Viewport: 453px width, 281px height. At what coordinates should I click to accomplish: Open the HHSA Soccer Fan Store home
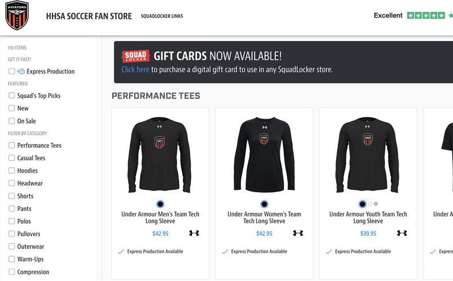tap(89, 16)
